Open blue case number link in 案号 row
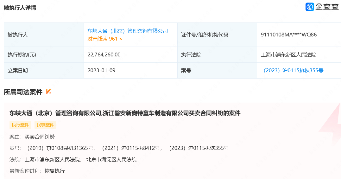341x179 pixels. (293, 70)
